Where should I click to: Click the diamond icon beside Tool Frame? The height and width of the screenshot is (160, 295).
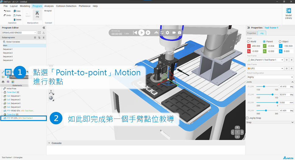click(x=292, y=60)
